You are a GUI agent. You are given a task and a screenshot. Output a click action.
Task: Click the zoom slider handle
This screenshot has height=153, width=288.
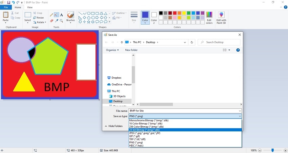coord(272,150)
